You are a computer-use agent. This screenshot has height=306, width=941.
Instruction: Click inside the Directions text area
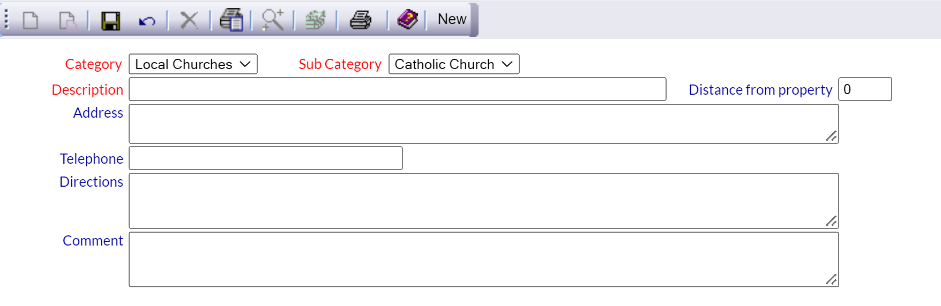[x=484, y=201]
